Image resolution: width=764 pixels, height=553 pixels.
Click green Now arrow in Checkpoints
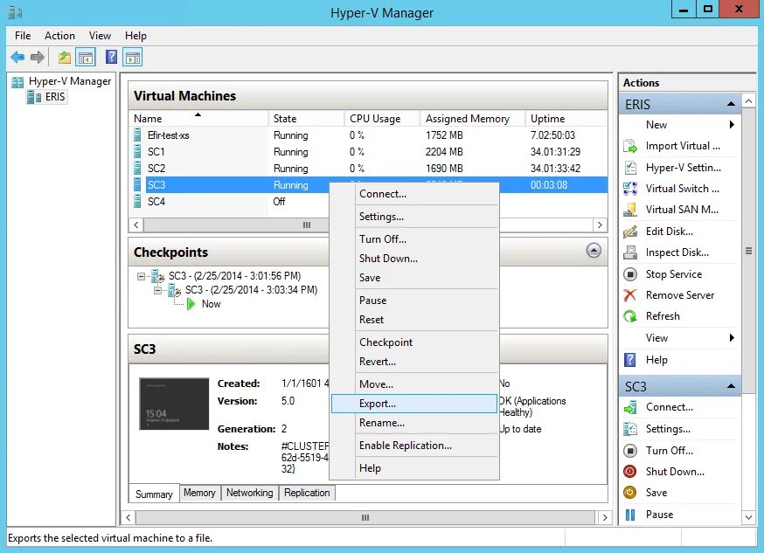(191, 304)
